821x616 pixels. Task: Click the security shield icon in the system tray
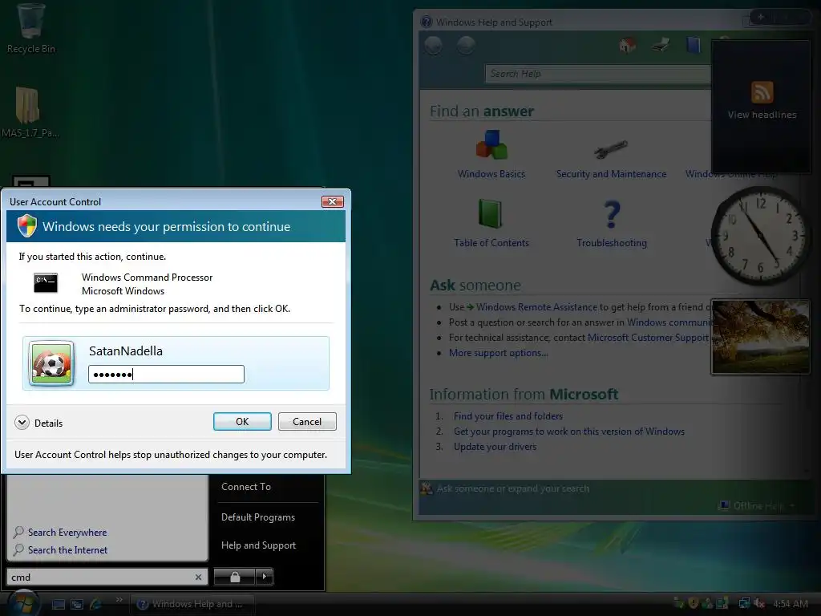(x=694, y=603)
